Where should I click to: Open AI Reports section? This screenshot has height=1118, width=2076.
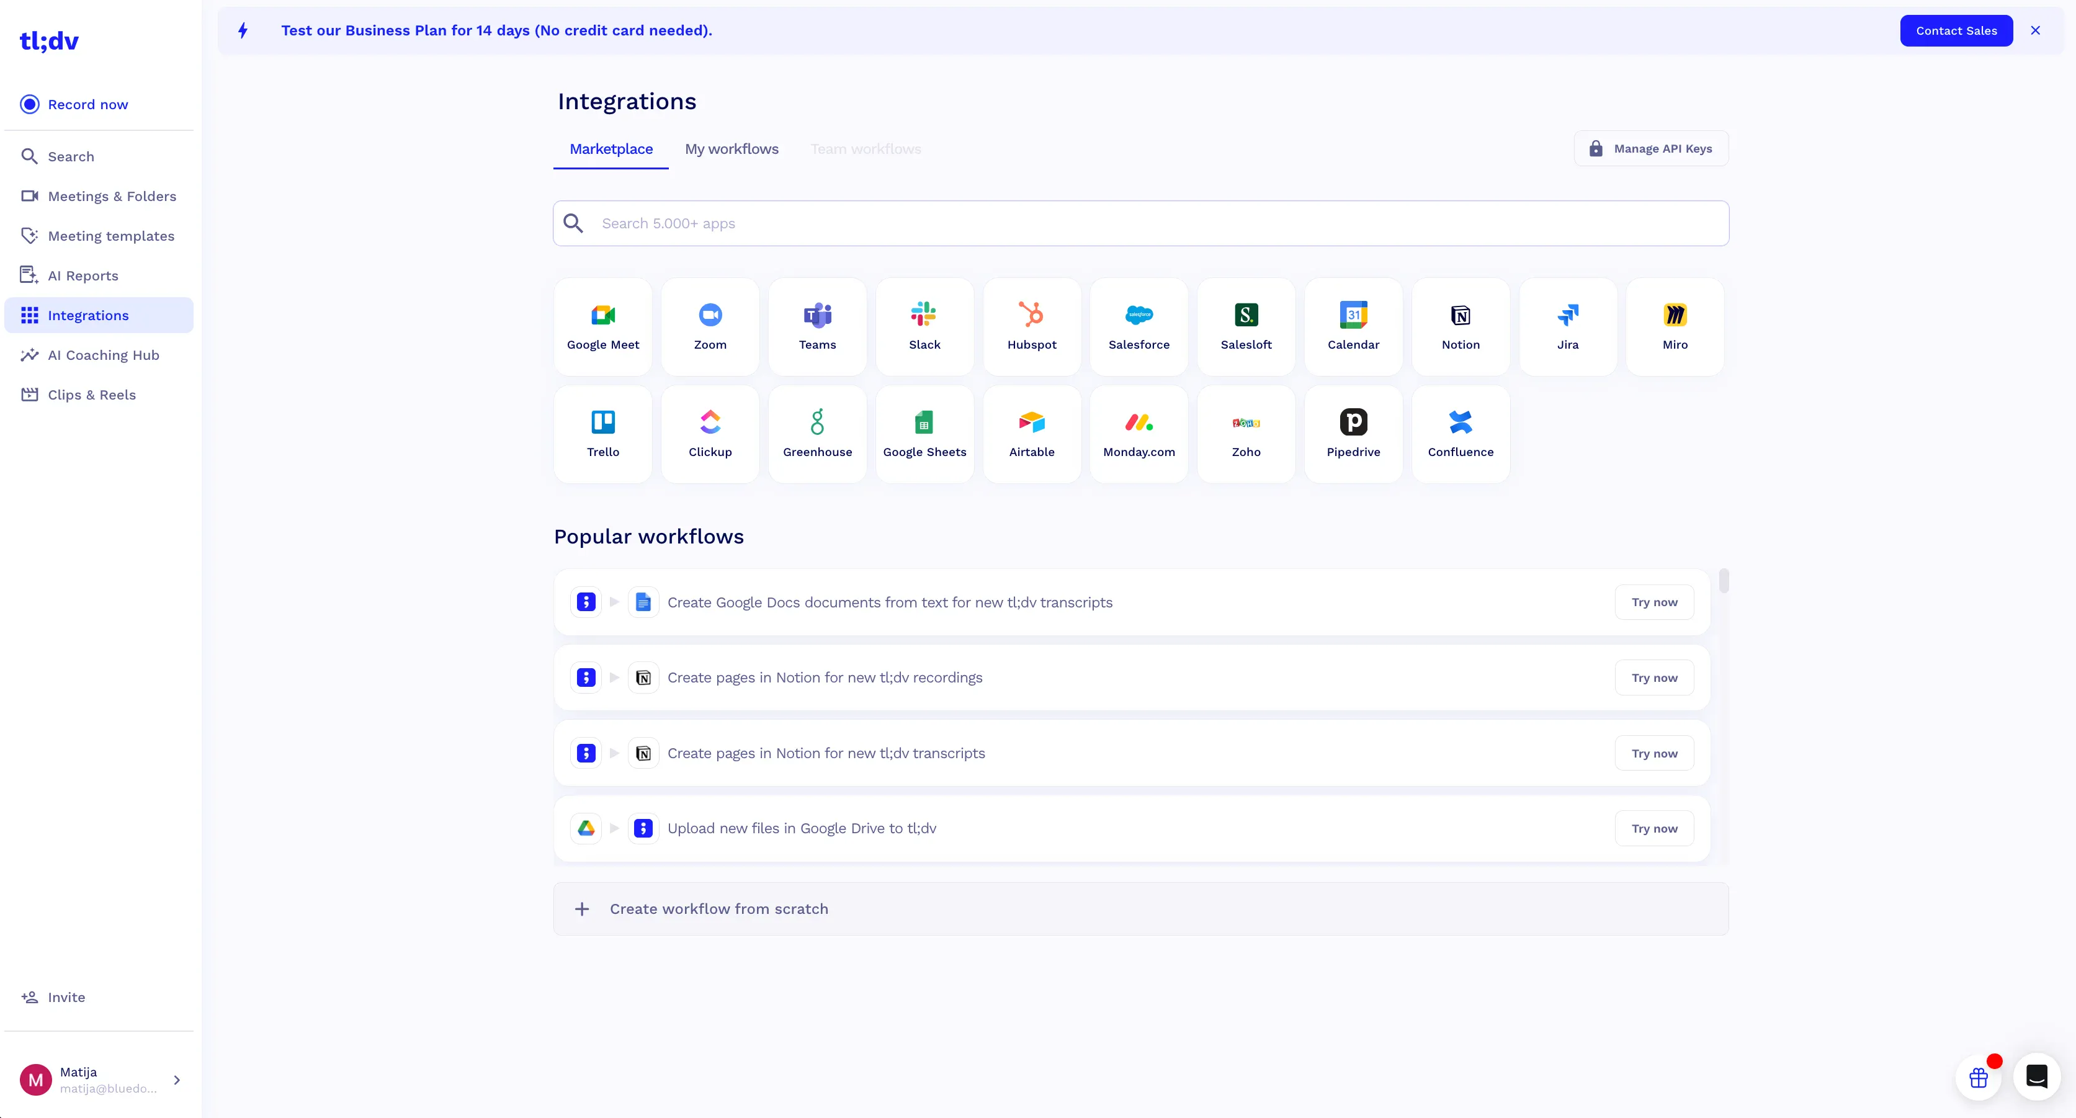[98, 275]
